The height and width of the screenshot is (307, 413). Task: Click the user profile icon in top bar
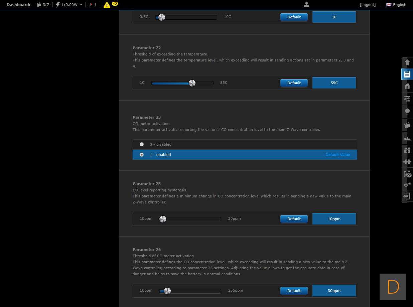[x=306, y=4]
